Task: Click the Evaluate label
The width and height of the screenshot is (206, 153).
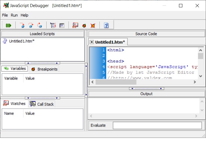Action: coord(98,125)
